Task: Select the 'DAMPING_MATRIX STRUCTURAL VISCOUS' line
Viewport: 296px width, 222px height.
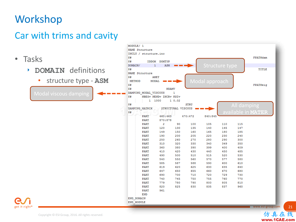Action: pyautogui.click(x=160, y=109)
